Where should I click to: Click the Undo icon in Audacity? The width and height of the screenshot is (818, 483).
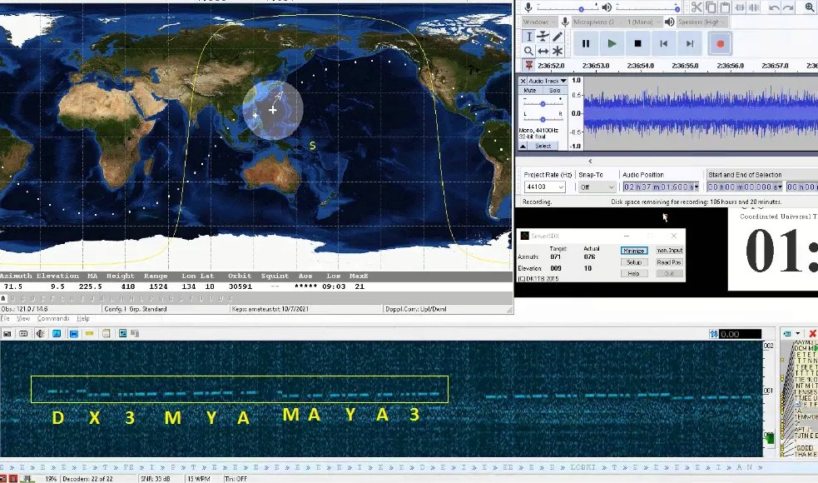pyautogui.click(x=773, y=7)
